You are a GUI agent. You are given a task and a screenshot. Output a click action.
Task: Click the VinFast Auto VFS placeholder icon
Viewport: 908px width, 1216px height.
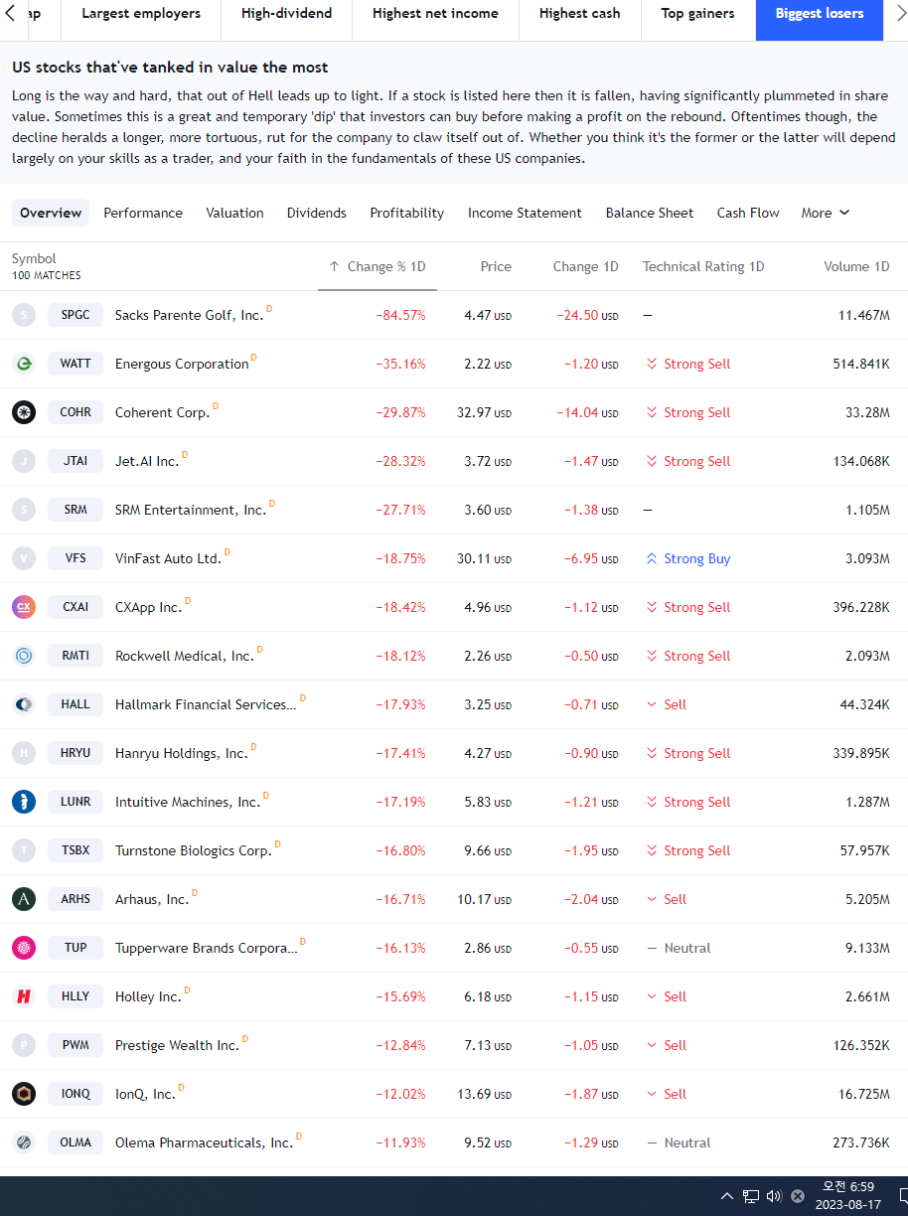click(x=24, y=558)
